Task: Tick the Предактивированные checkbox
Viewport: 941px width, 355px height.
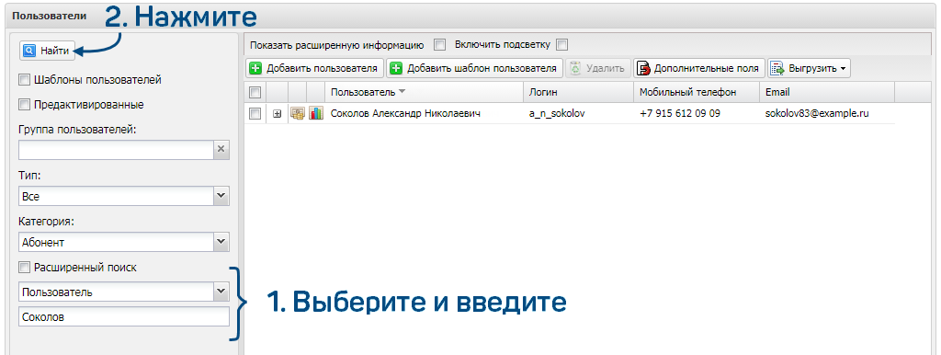Action: pos(24,105)
